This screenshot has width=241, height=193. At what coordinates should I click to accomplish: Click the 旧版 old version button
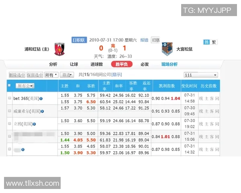(155, 40)
